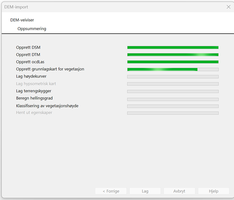Click the Lag hypsometrisk kart label
The height and width of the screenshot is (200, 234).
click(36, 84)
